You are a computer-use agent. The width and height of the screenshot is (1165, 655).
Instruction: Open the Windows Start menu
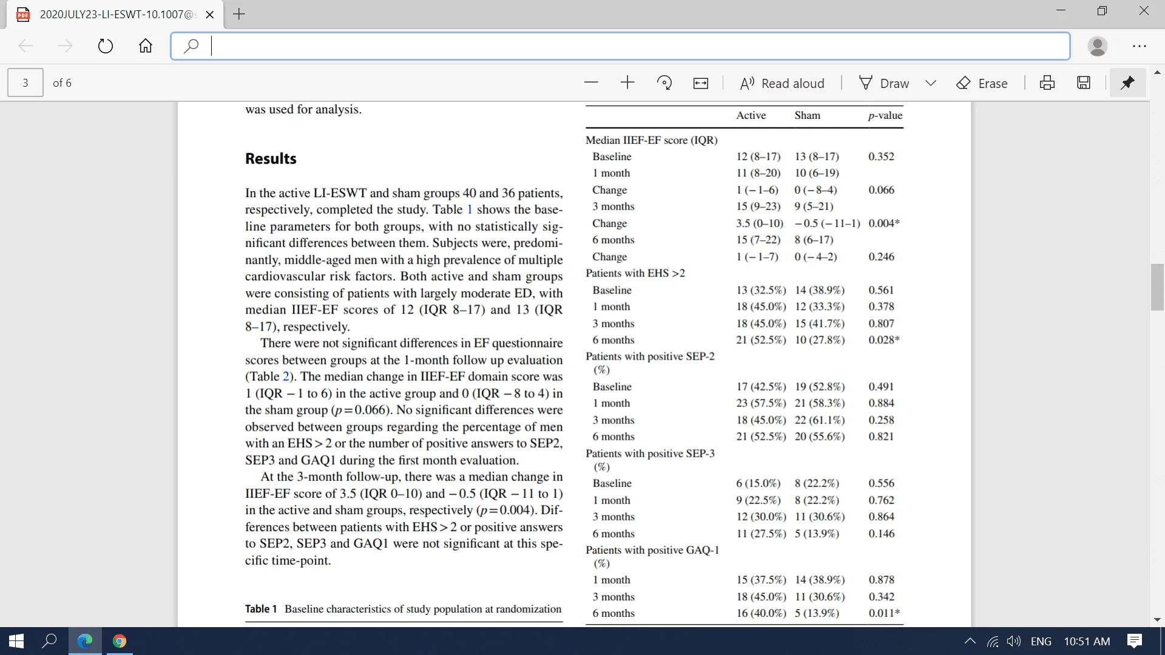coord(16,641)
